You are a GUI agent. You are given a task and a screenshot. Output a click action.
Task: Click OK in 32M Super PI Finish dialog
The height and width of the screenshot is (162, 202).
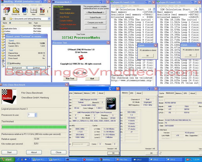[x=190, y=55]
